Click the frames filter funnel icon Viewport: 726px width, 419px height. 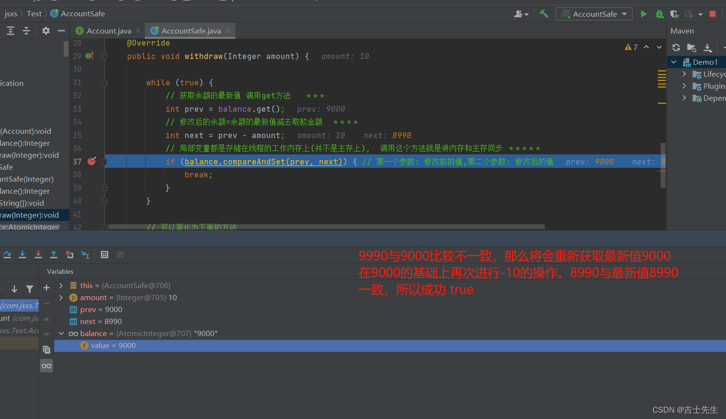pos(30,289)
